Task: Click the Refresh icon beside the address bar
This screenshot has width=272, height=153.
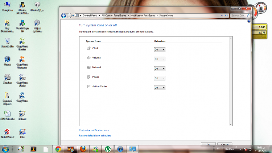Action: click(227, 16)
